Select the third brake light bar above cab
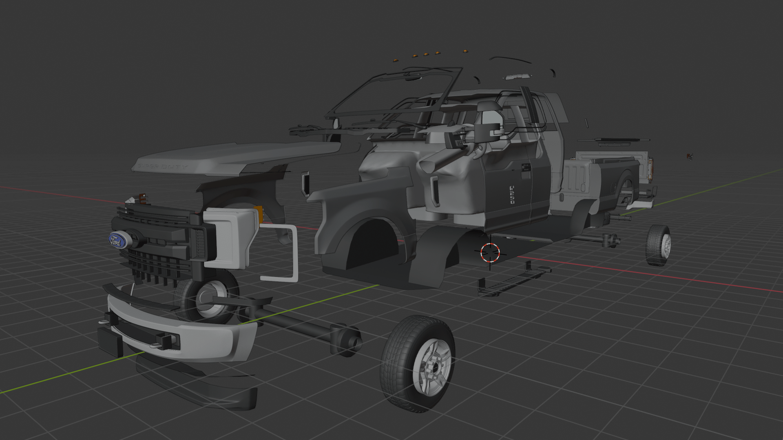The height and width of the screenshot is (440, 783). point(518,76)
